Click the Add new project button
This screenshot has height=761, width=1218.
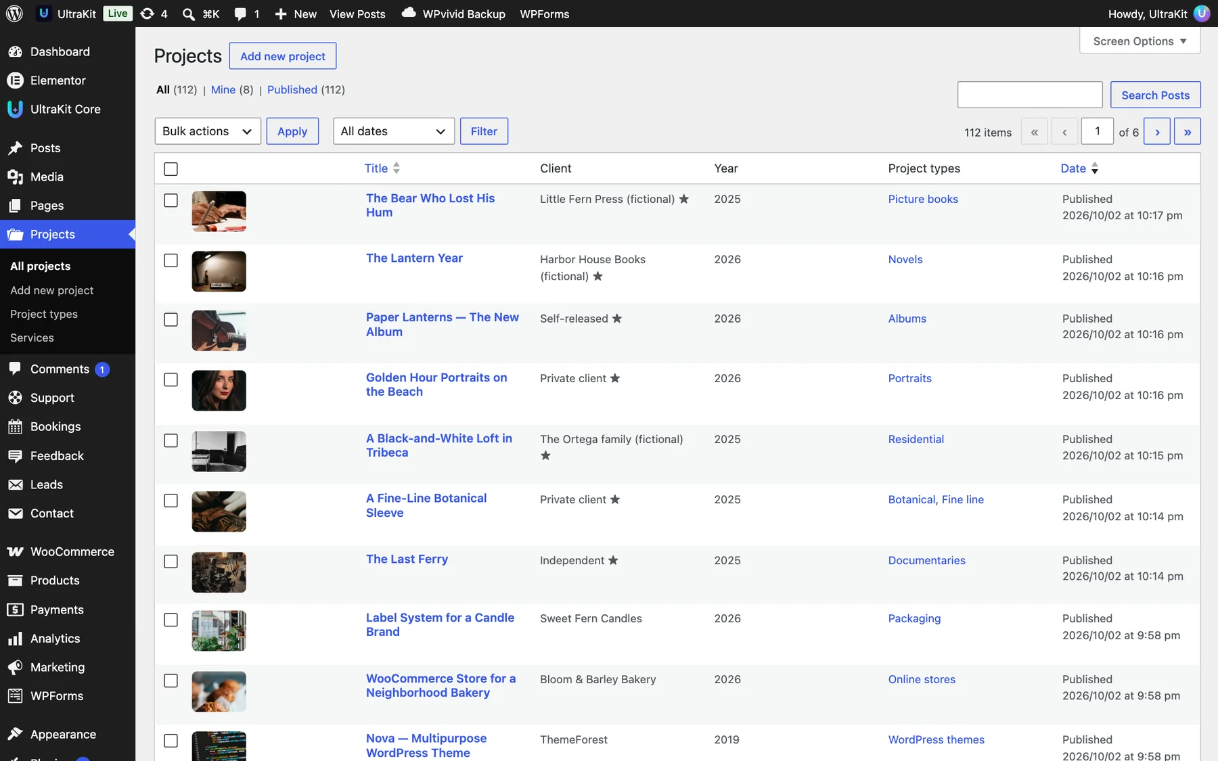tap(283, 56)
